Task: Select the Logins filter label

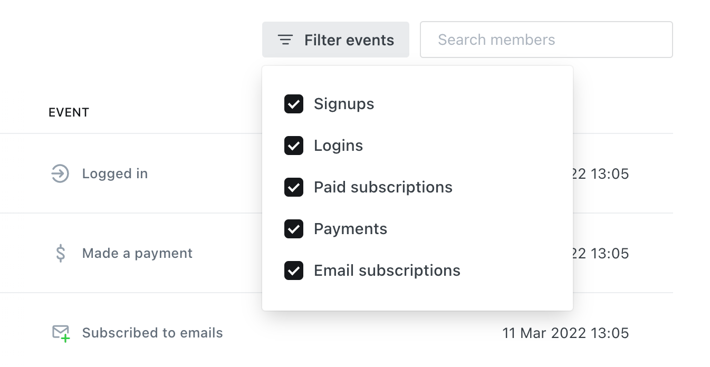Action: (x=338, y=146)
